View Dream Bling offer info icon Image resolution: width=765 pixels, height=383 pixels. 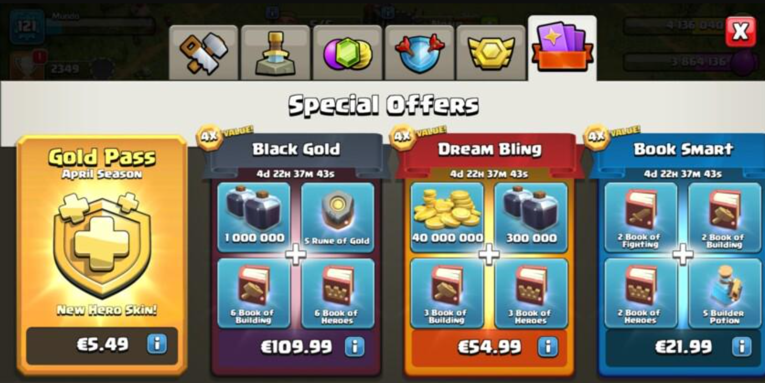(x=548, y=347)
